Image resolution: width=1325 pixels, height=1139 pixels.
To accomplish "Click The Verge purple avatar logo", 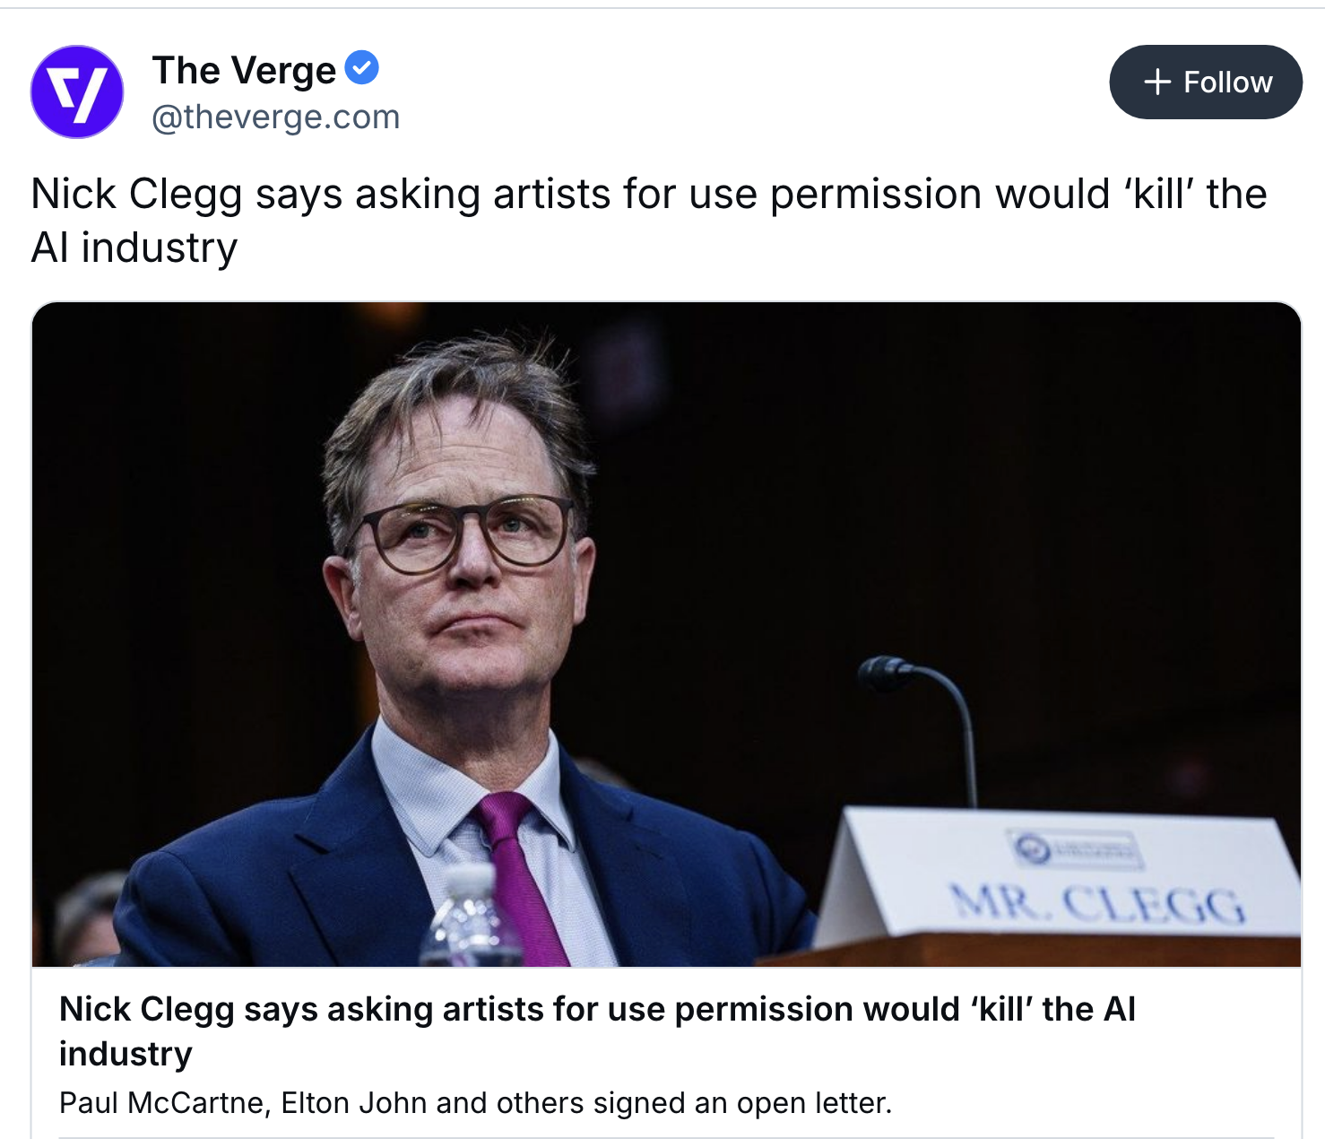I will point(77,91).
